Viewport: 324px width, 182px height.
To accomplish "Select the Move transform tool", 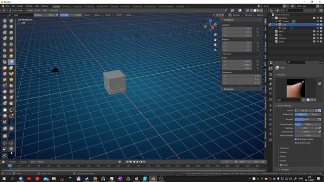I will [5, 143].
